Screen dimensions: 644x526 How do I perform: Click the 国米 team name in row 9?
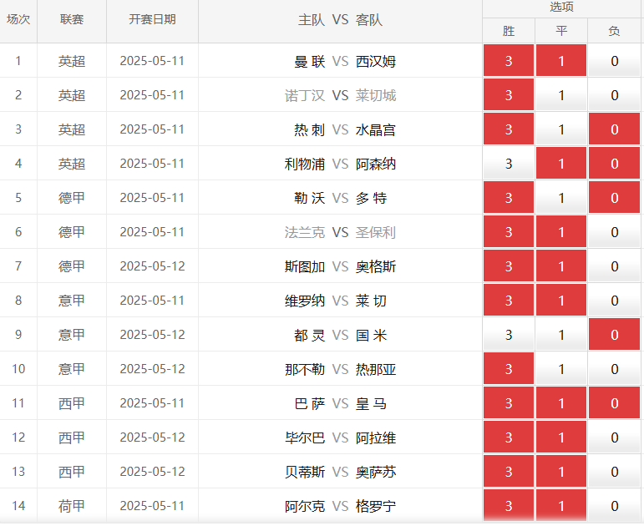pos(372,335)
